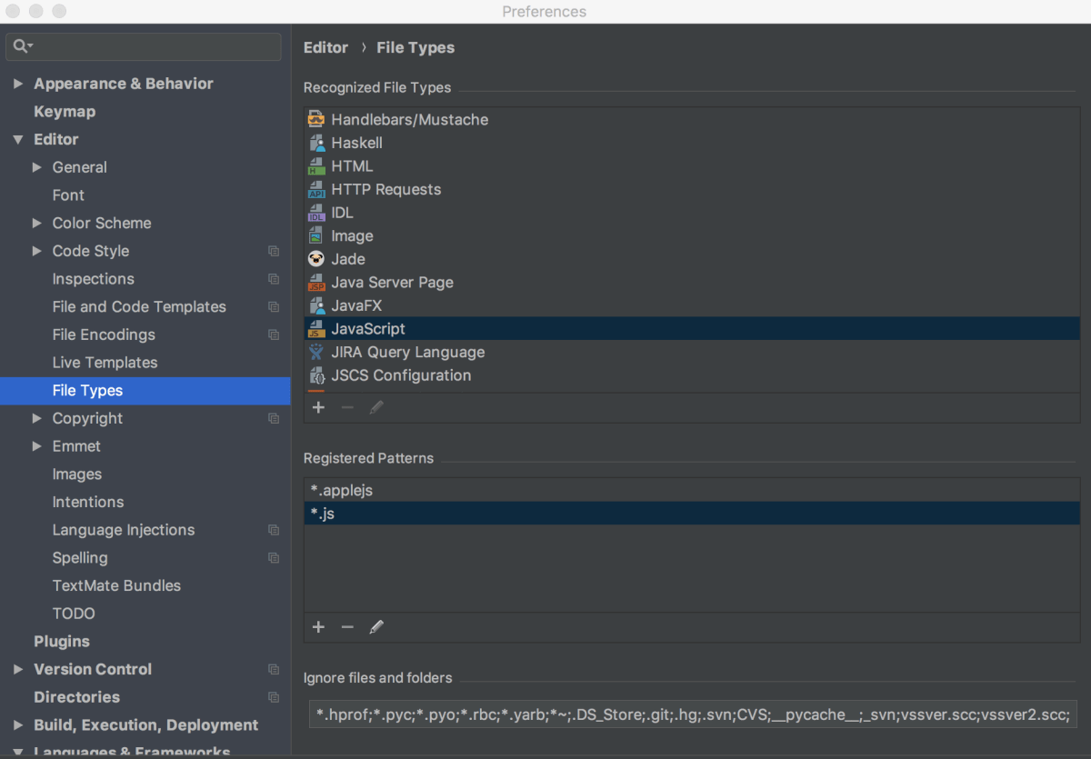This screenshot has width=1091, height=759.
Task: Collapse the Editor tree section
Action: click(19, 139)
